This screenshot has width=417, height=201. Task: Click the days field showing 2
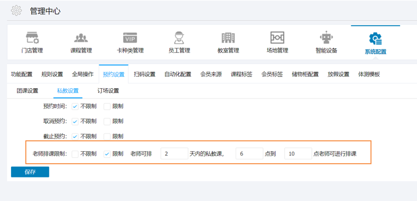click(x=174, y=153)
